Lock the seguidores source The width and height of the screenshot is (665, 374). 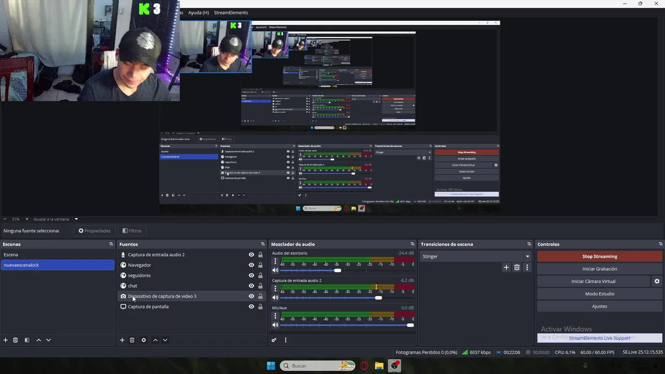pos(260,275)
